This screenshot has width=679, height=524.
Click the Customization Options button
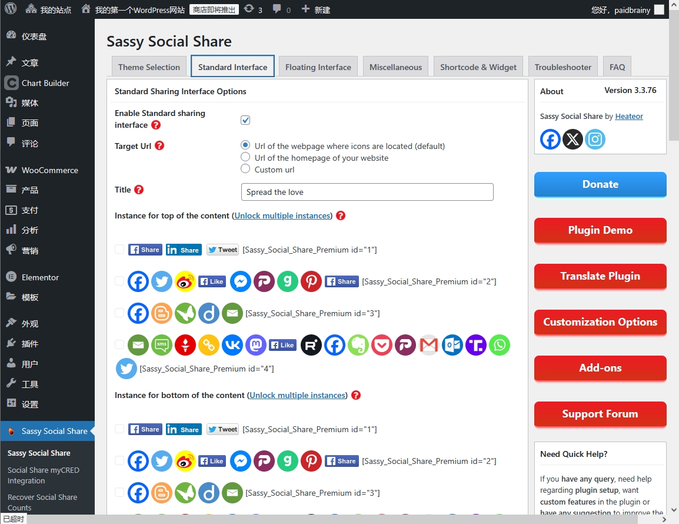pos(600,322)
